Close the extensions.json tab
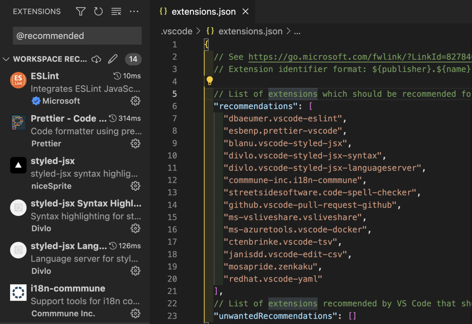Screen dimensions: 472x324 245,11
